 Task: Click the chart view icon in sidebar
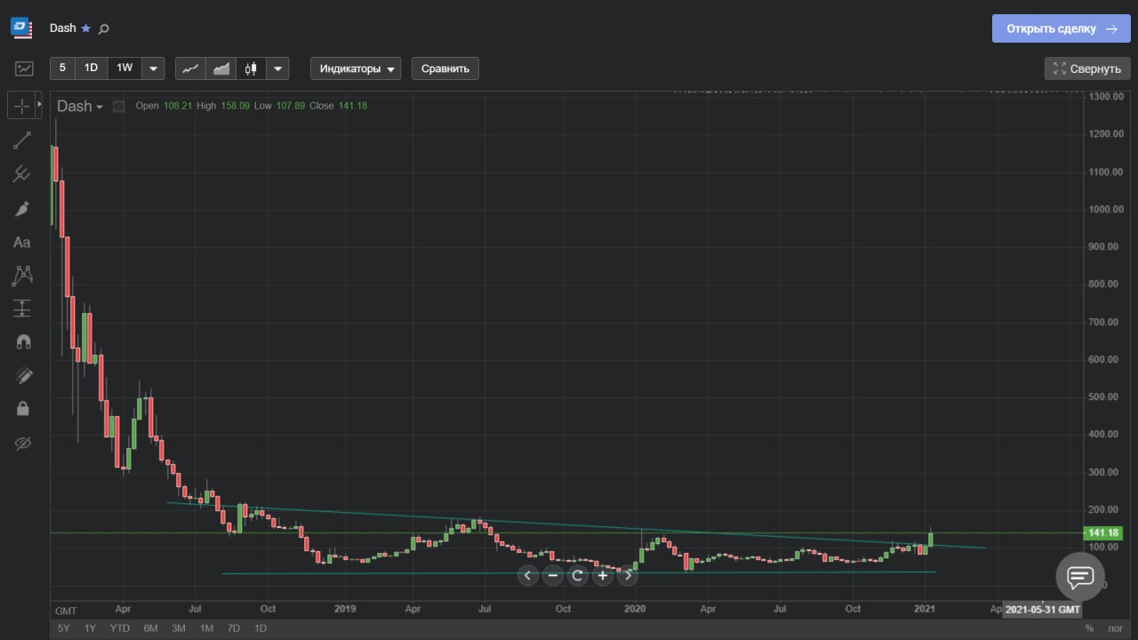[x=24, y=68]
